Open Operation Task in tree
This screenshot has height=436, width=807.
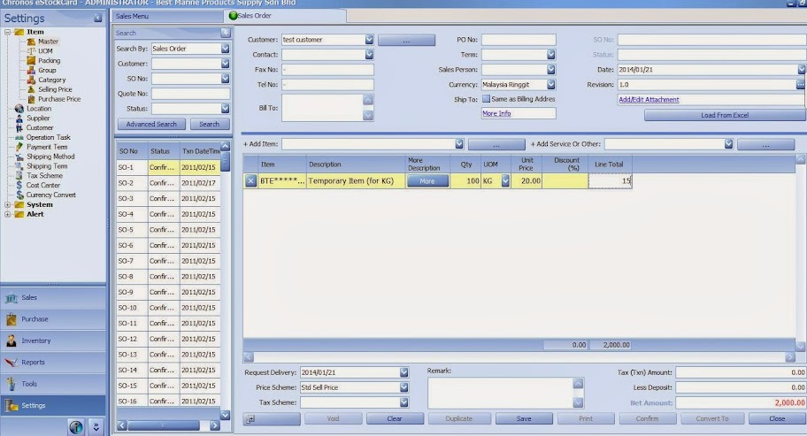pyautogui.click(x=48, y=137)
